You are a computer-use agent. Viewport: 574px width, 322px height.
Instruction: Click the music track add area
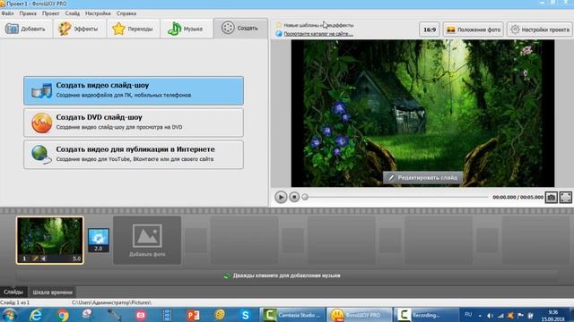(286, 275)
